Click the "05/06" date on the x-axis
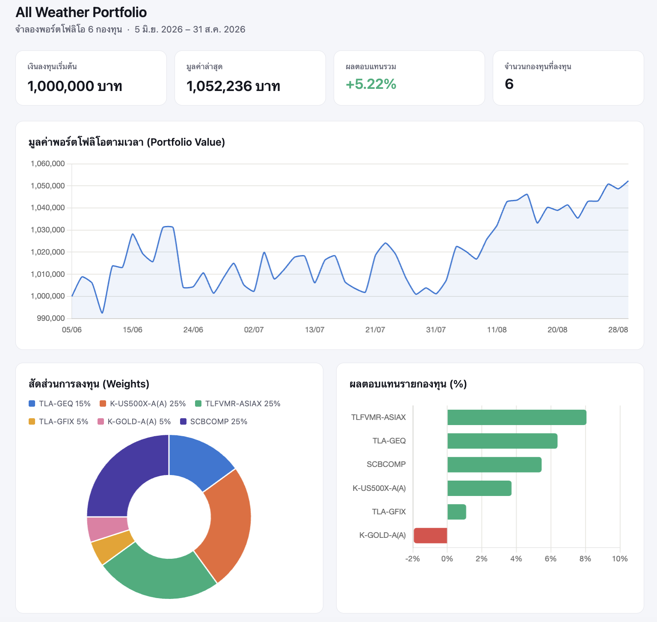 click(72, 330)
